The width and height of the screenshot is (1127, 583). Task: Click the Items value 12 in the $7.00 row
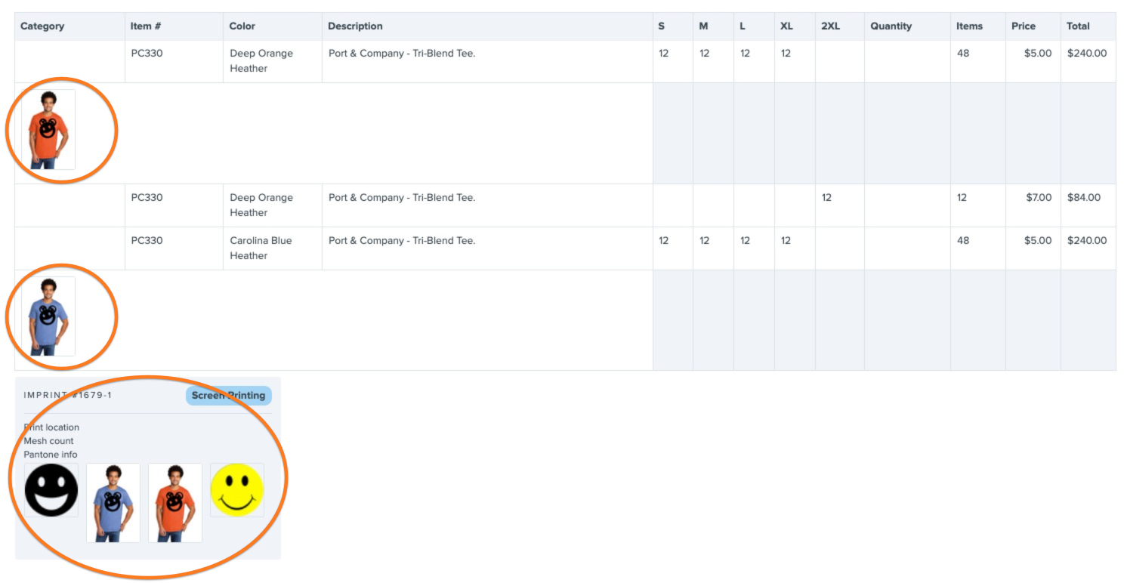click(x=962, y=198)
